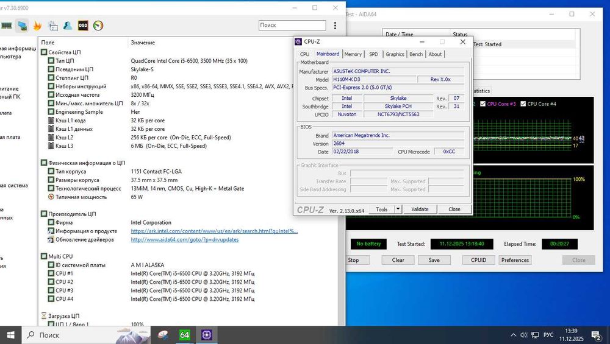Click the CPUID button in stability test

point(478,260)
